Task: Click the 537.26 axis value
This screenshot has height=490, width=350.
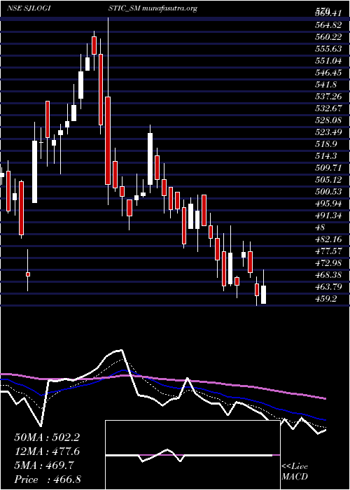Action: click(330, 97)
